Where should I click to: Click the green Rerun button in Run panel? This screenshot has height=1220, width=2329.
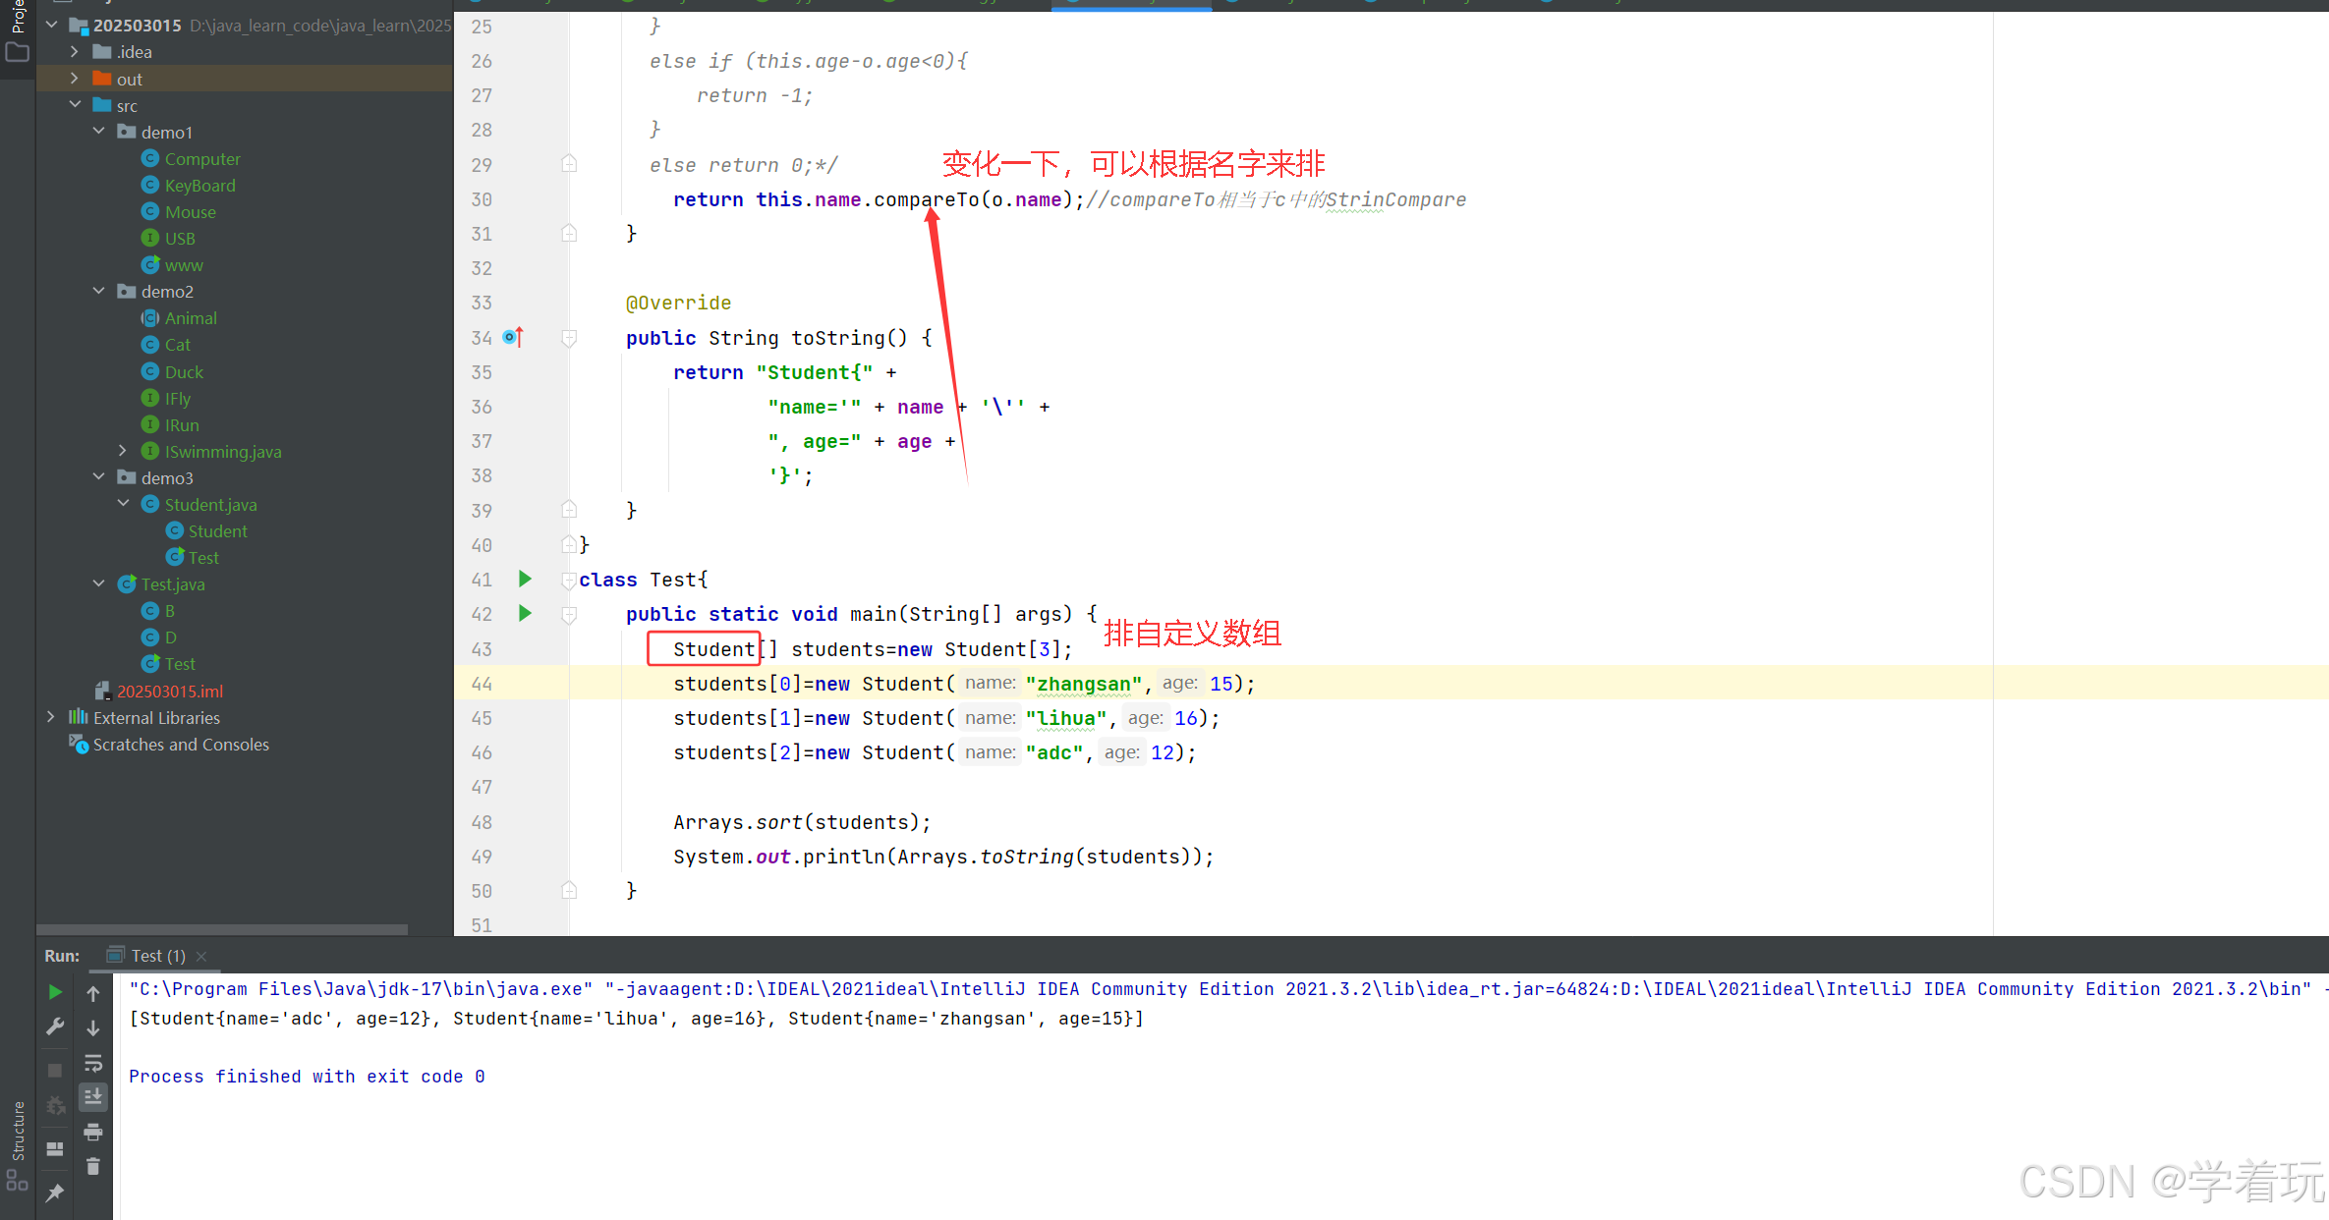pos(55,992)
